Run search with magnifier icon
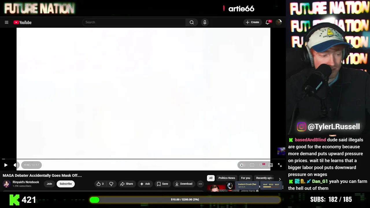370x208 pixels. click(192, 22)
